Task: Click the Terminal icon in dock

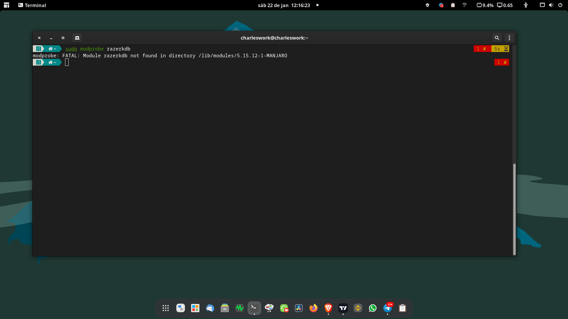Action: [x=254, y=308]
